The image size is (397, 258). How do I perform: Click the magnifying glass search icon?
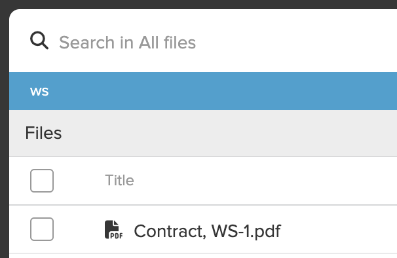click(39, 40)
